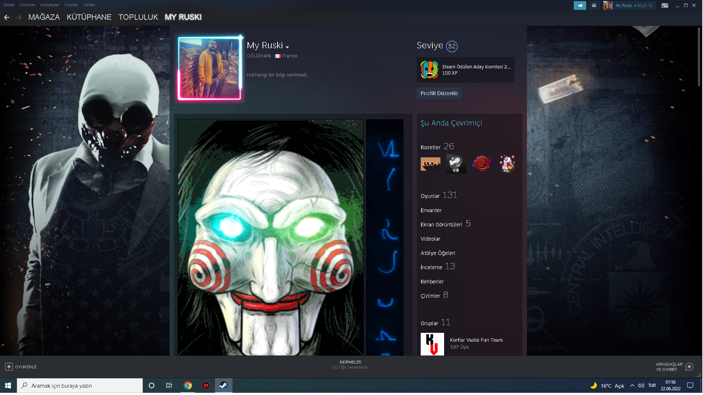Open Windows Start menu
The width and height of the screenshot is (703, 395).
[8, 385]
